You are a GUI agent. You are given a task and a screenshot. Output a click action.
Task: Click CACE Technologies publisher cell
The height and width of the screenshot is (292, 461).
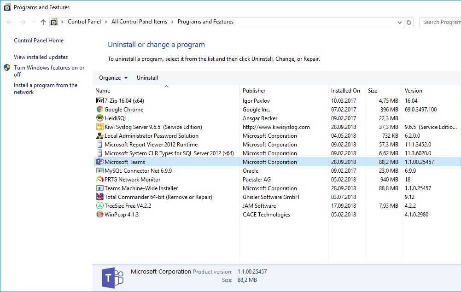tap(266, 215)
